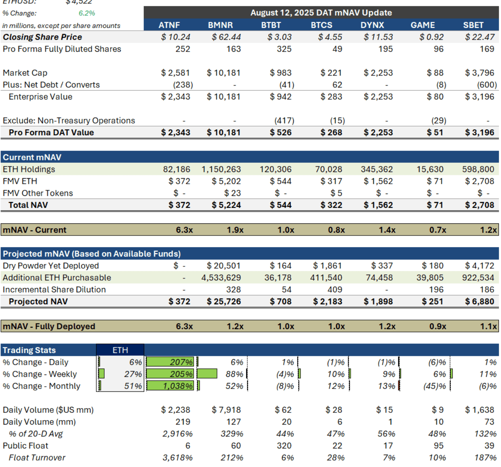
Task: Click BMNR dry powder $ 20,501
Action: 223,266
